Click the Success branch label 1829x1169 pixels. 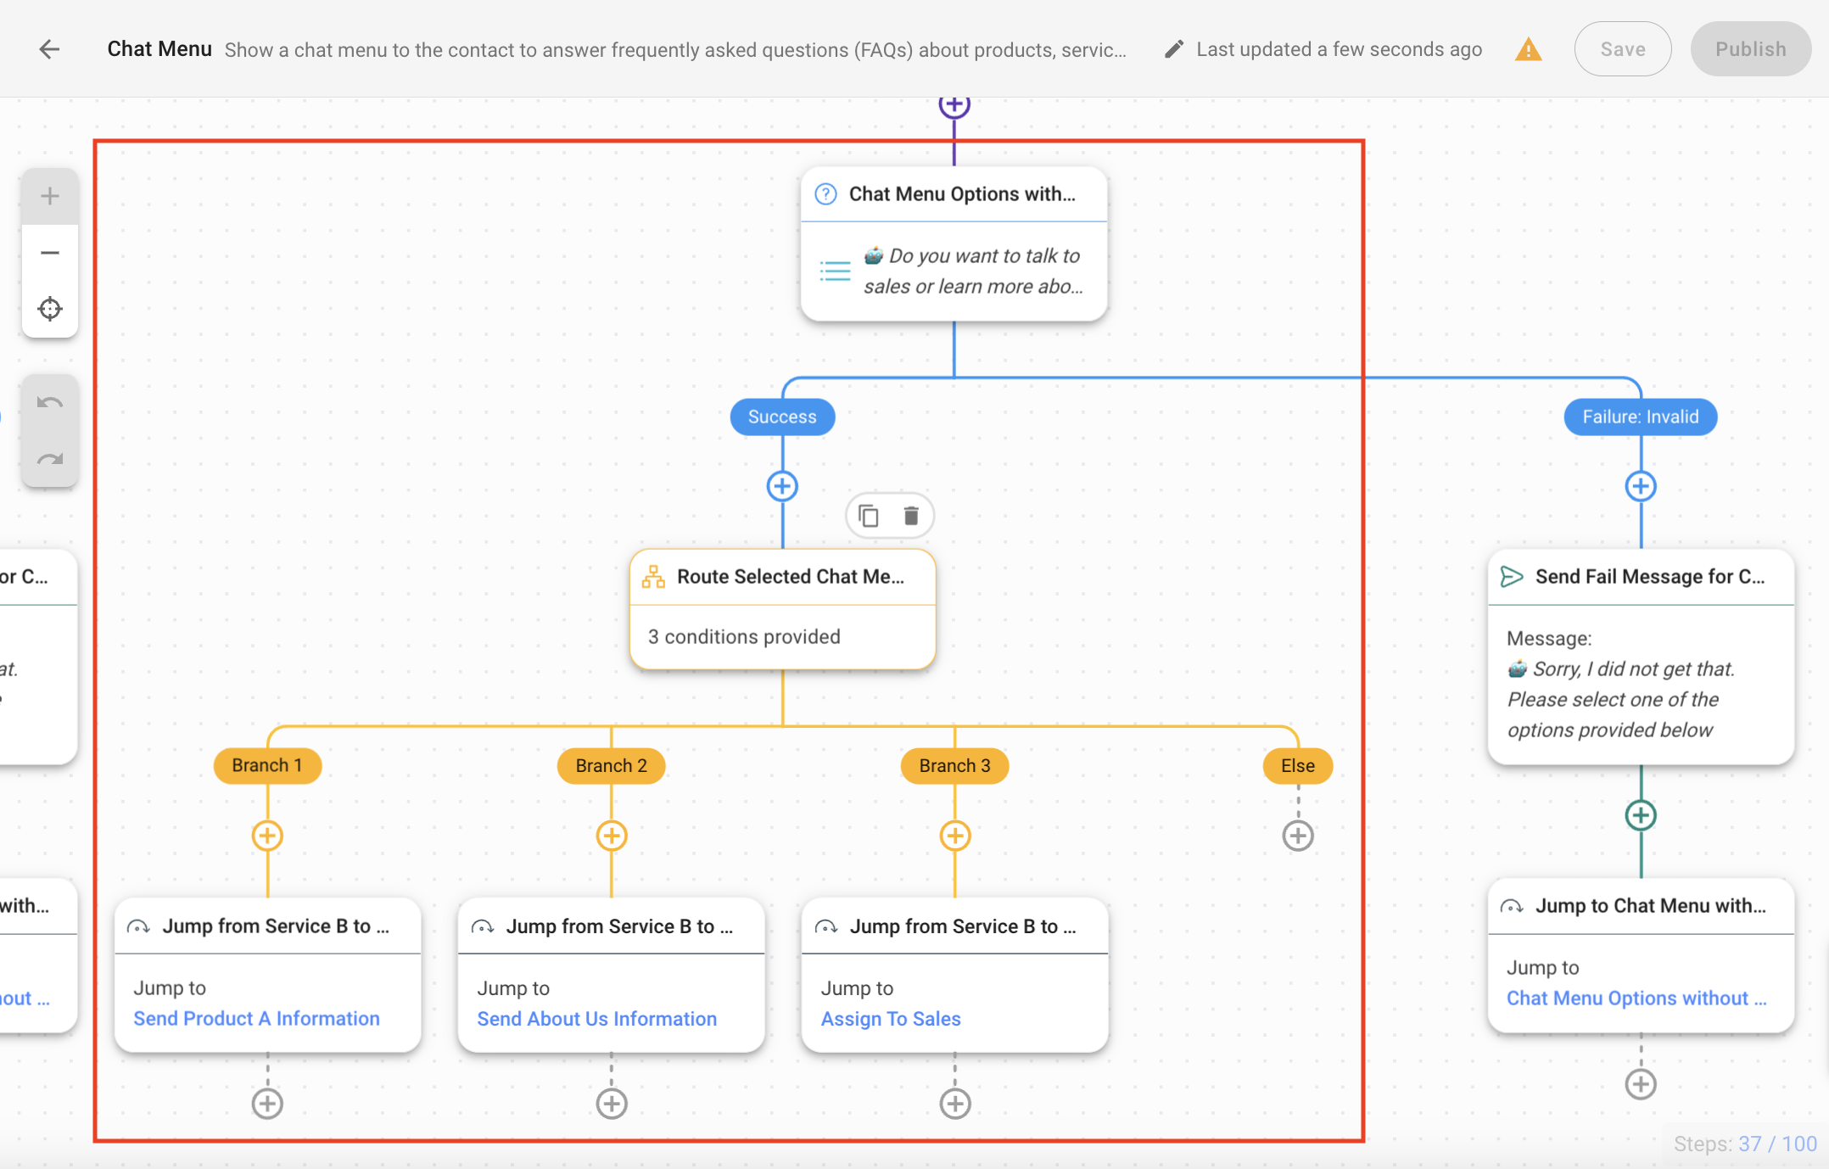[x=779, y=415]
